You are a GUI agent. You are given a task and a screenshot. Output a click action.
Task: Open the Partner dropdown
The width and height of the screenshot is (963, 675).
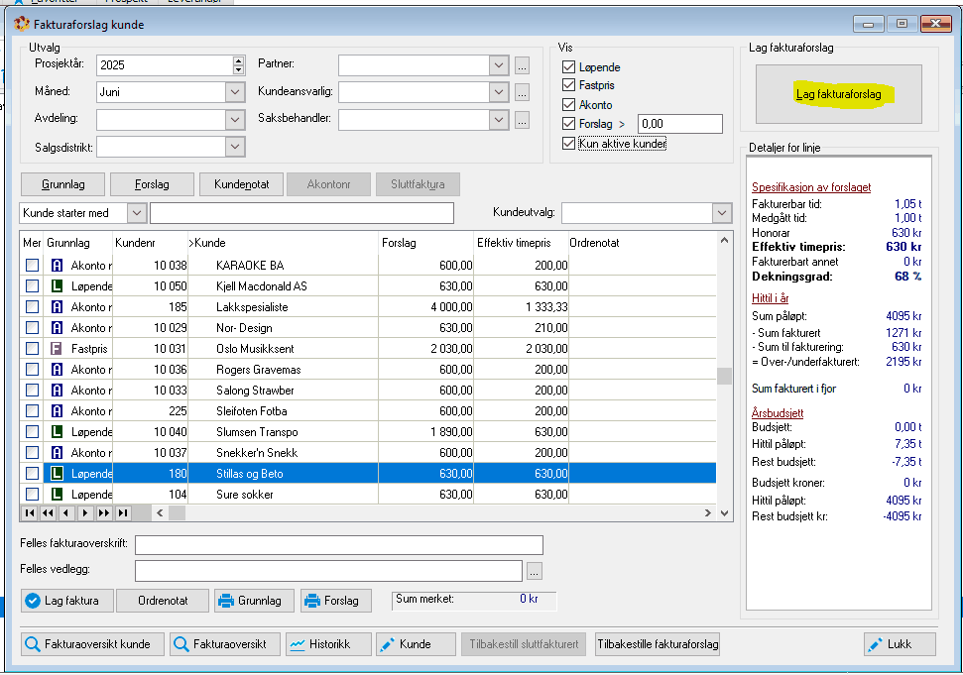[499, 65]
